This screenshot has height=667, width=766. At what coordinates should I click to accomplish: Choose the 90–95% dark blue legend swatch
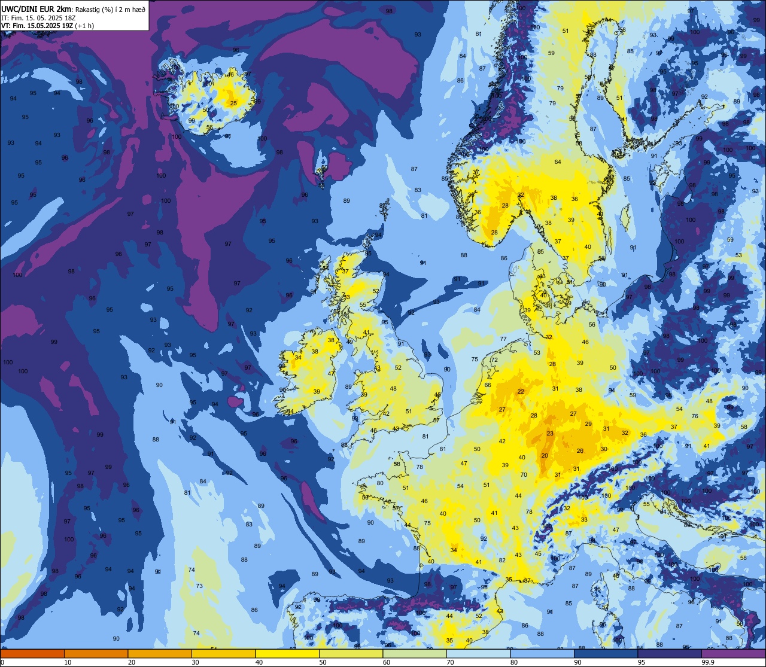click(606, 653)
